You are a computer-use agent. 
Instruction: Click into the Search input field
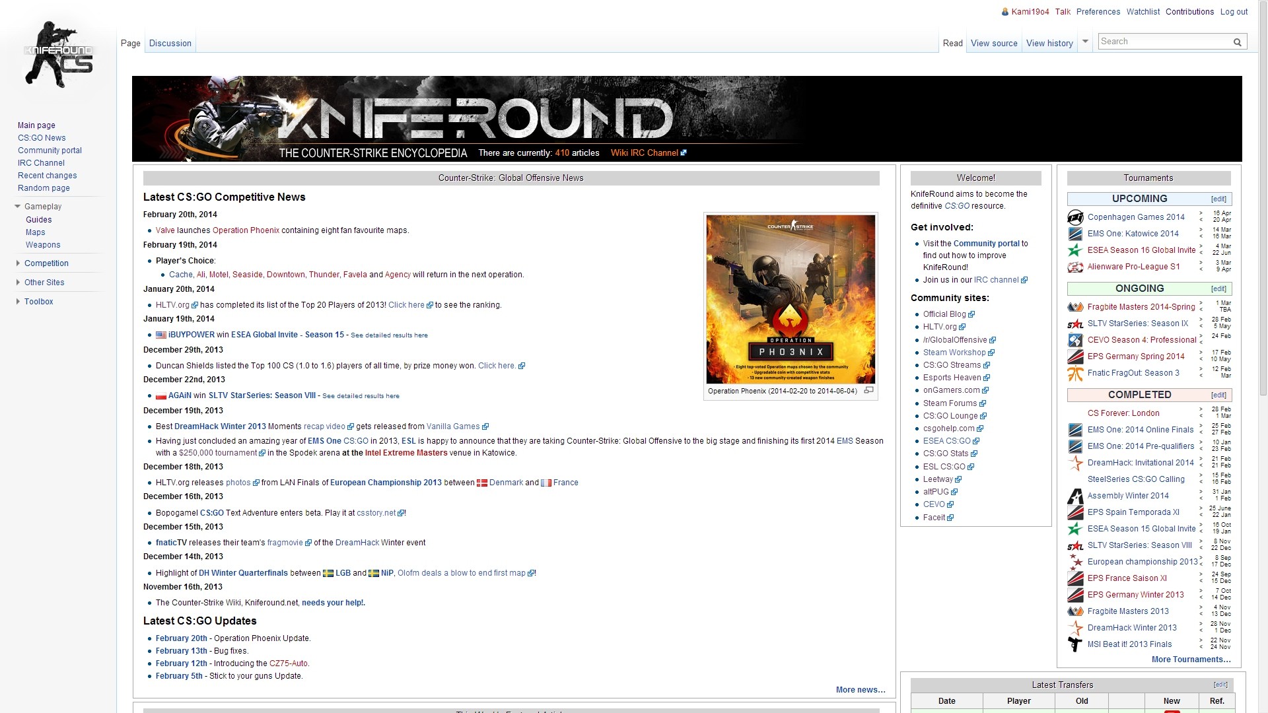tap(1165, 42)
